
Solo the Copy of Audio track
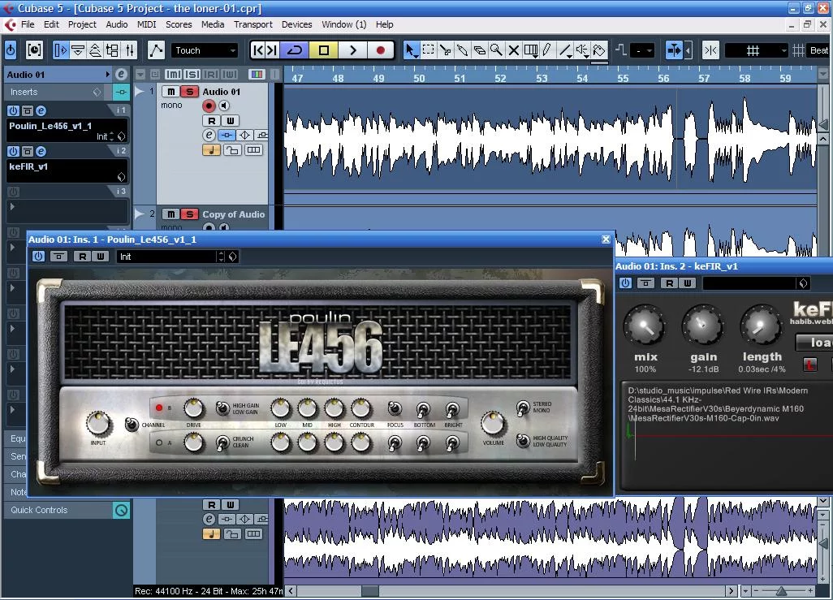tap(189, 214)
